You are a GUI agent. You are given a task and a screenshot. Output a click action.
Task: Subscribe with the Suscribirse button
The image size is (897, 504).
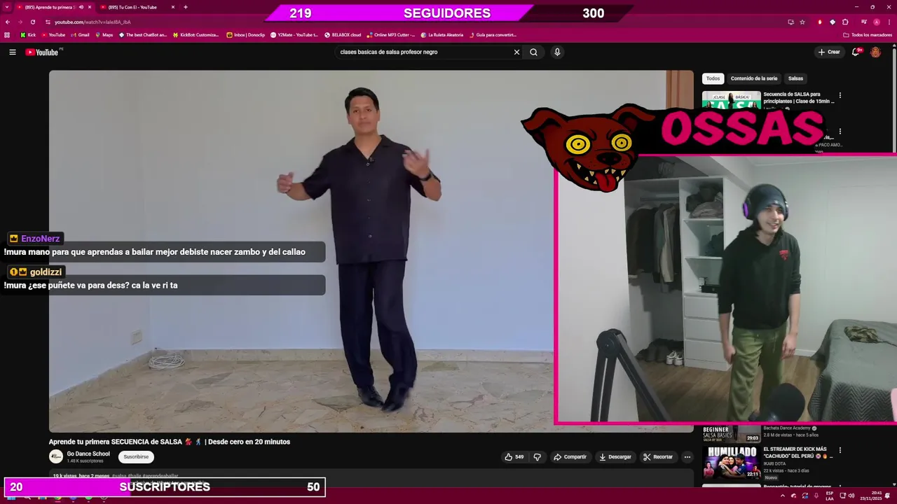136,457
